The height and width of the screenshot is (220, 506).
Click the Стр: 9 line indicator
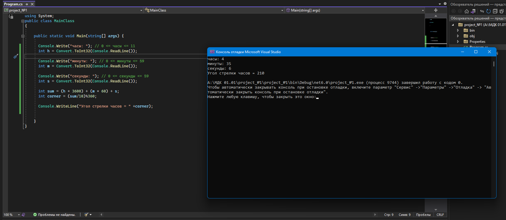tap(389, 215)
